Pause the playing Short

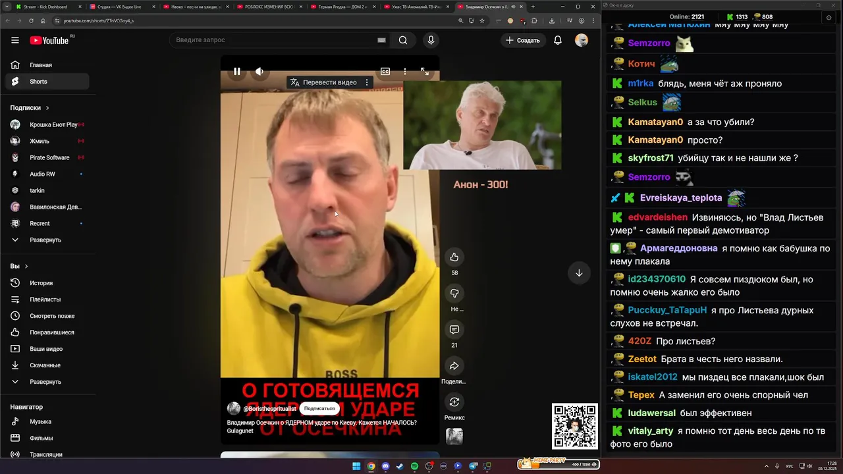[237, 71]
